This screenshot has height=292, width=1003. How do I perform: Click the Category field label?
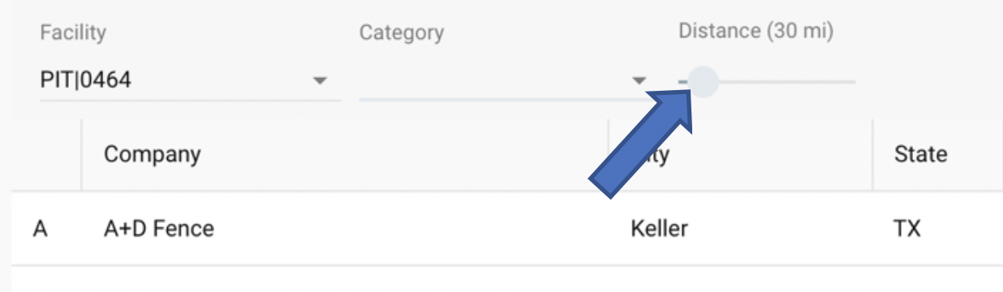tap(402, 33)
